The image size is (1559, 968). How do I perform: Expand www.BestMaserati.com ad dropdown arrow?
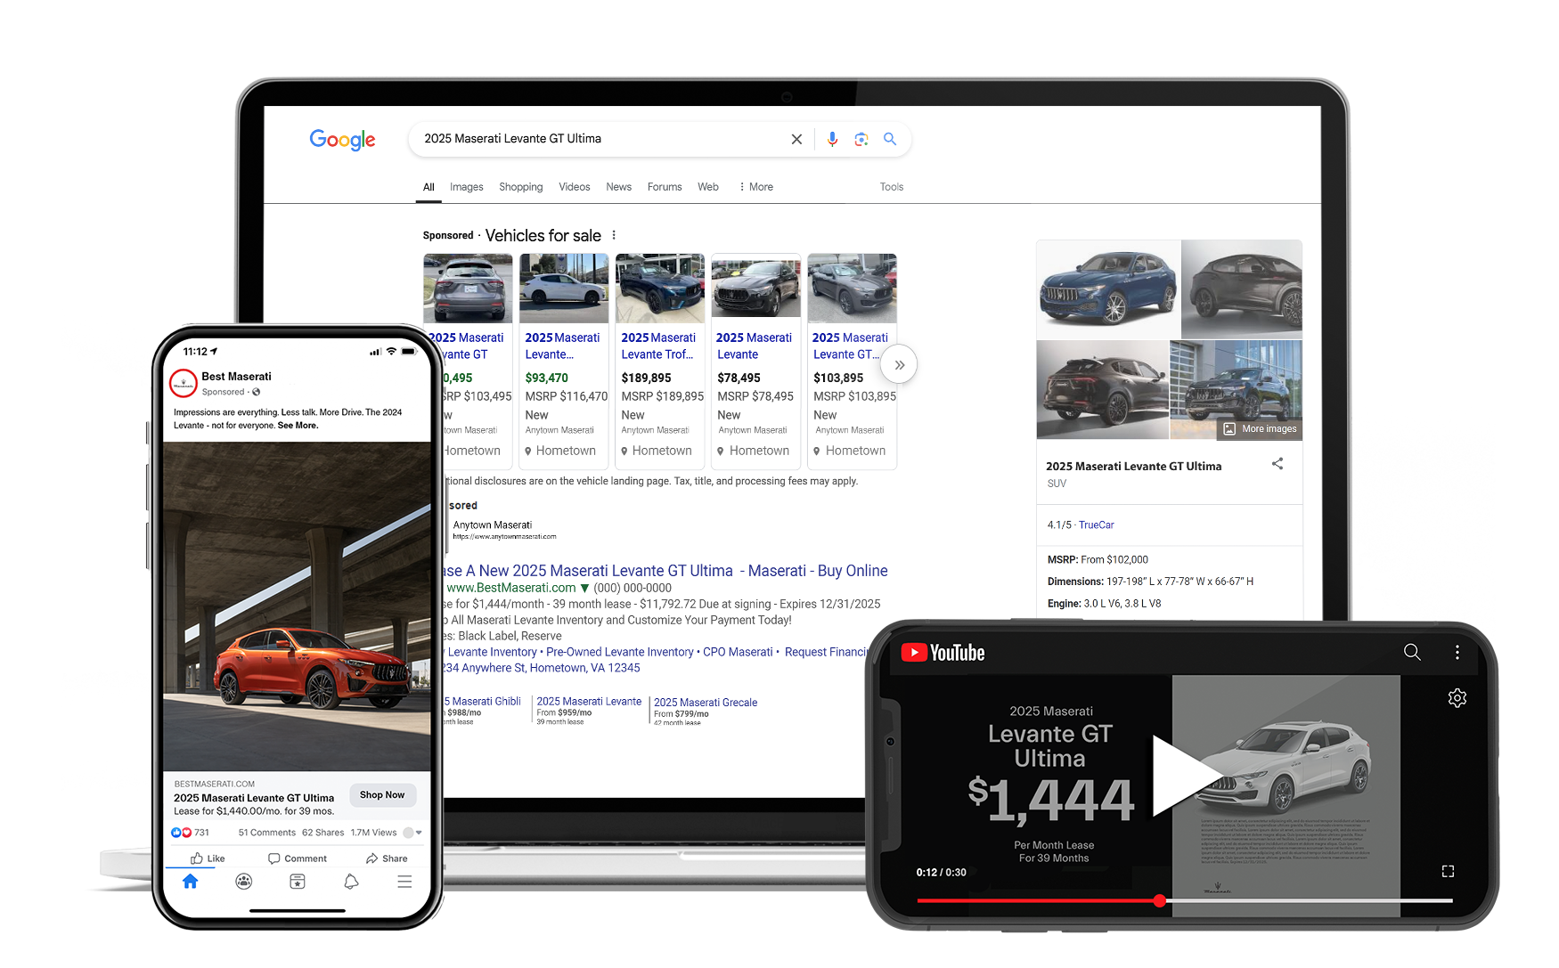click(x=584, y=589)
